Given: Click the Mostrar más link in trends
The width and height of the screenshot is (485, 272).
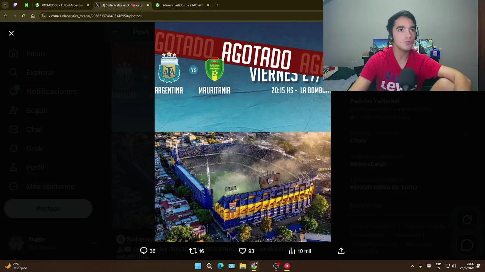Looking at the screenshot, I should (366, 206).
